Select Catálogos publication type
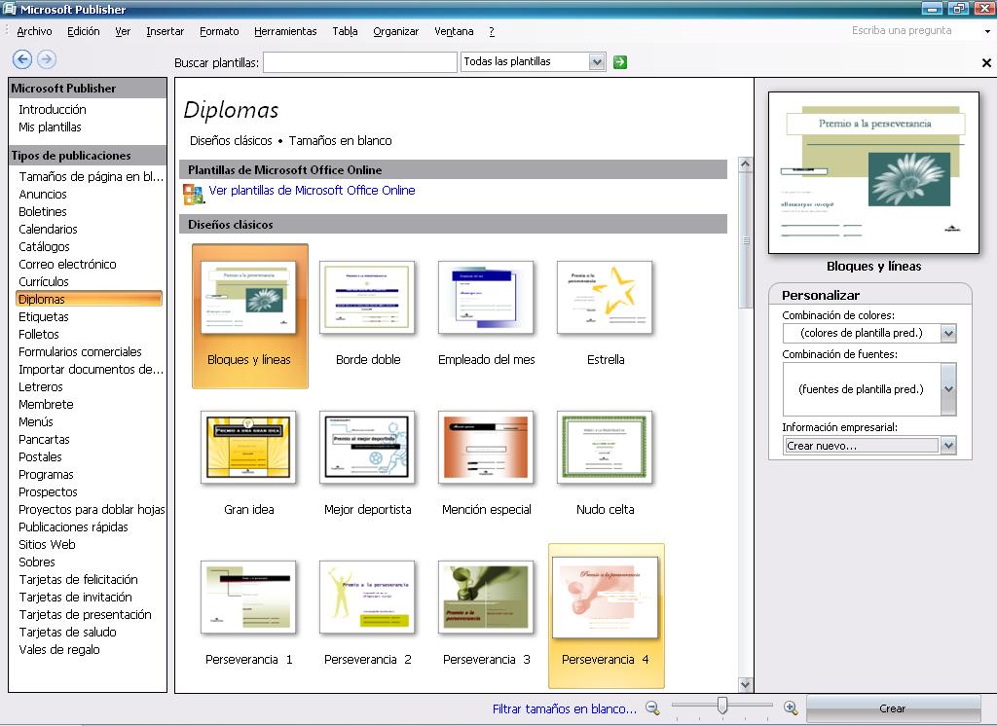 (x=44, y=246)
